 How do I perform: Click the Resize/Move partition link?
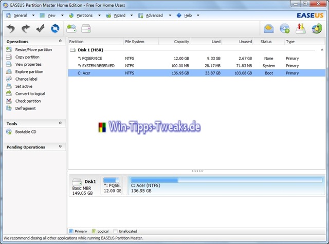[33, 50]
